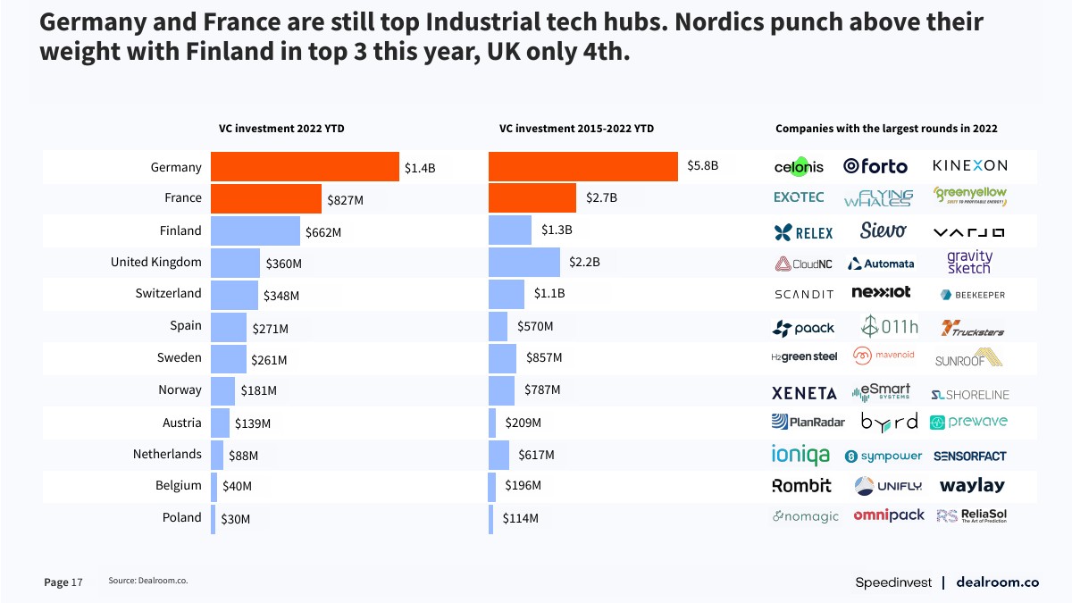The image size is (1072, 603).
Task: Click the Trucksters logo
Action: click(x=972, y=329)
